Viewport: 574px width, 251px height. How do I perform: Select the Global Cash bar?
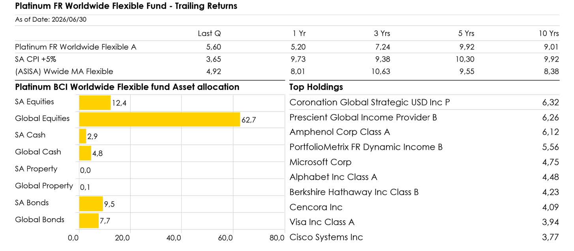(x=85, y=153)
